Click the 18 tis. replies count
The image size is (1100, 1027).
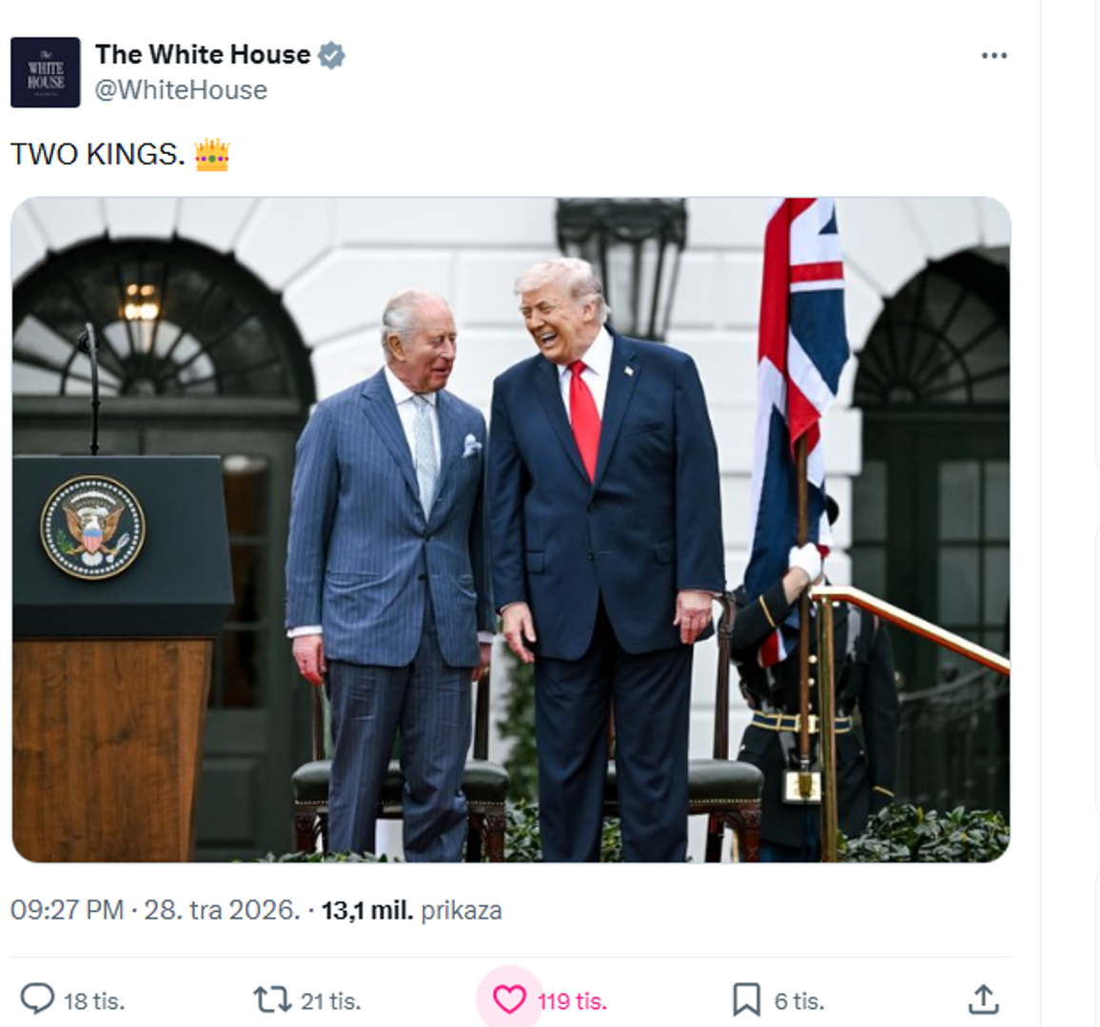tap(94, 1001)
